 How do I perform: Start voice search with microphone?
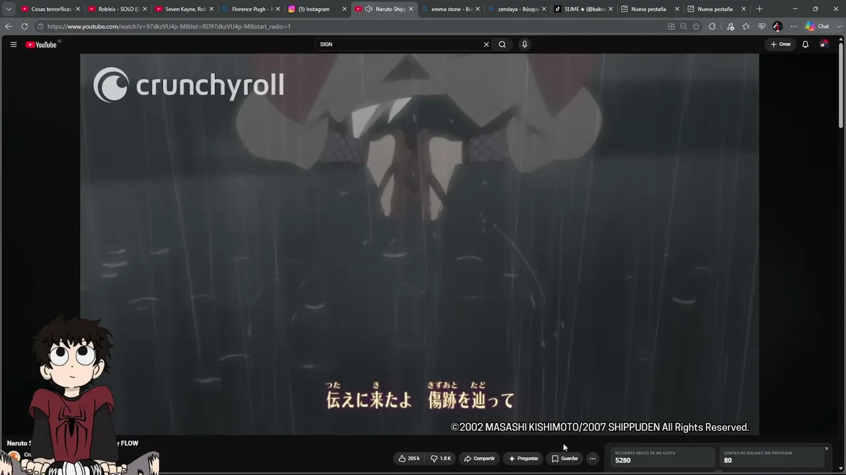coord(525,44)
